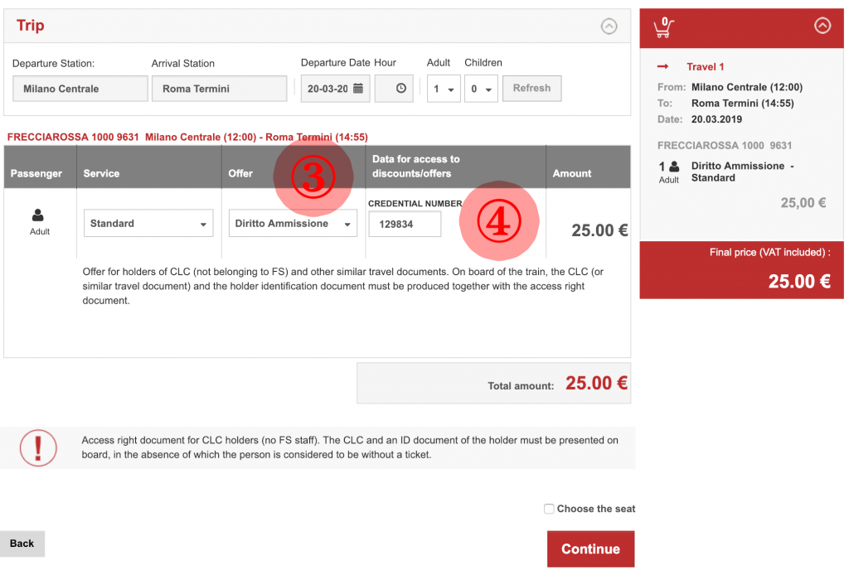The image size is (849, 585).
Task: Open the clock hour picker
Action: [x=400, y=88]
